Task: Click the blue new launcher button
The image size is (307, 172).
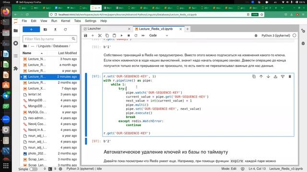Action: pos(31,30)
